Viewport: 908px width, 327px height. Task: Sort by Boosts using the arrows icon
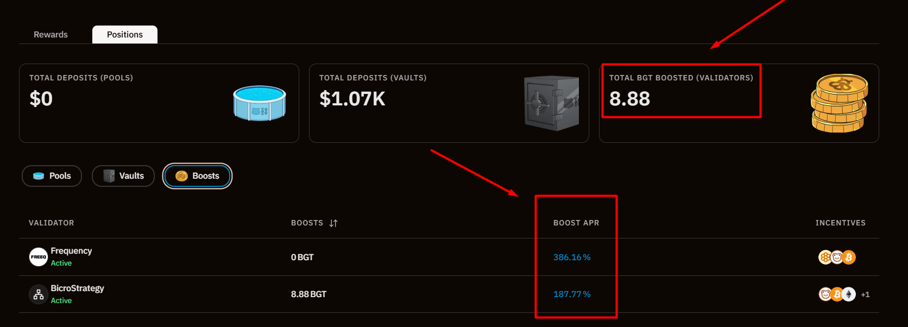point(333,223)
